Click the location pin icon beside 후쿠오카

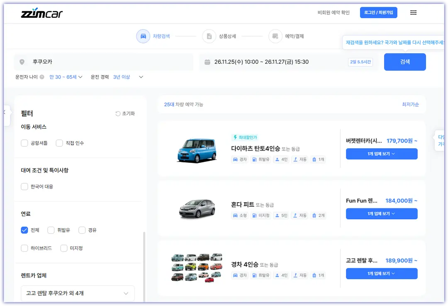(22, 62)
